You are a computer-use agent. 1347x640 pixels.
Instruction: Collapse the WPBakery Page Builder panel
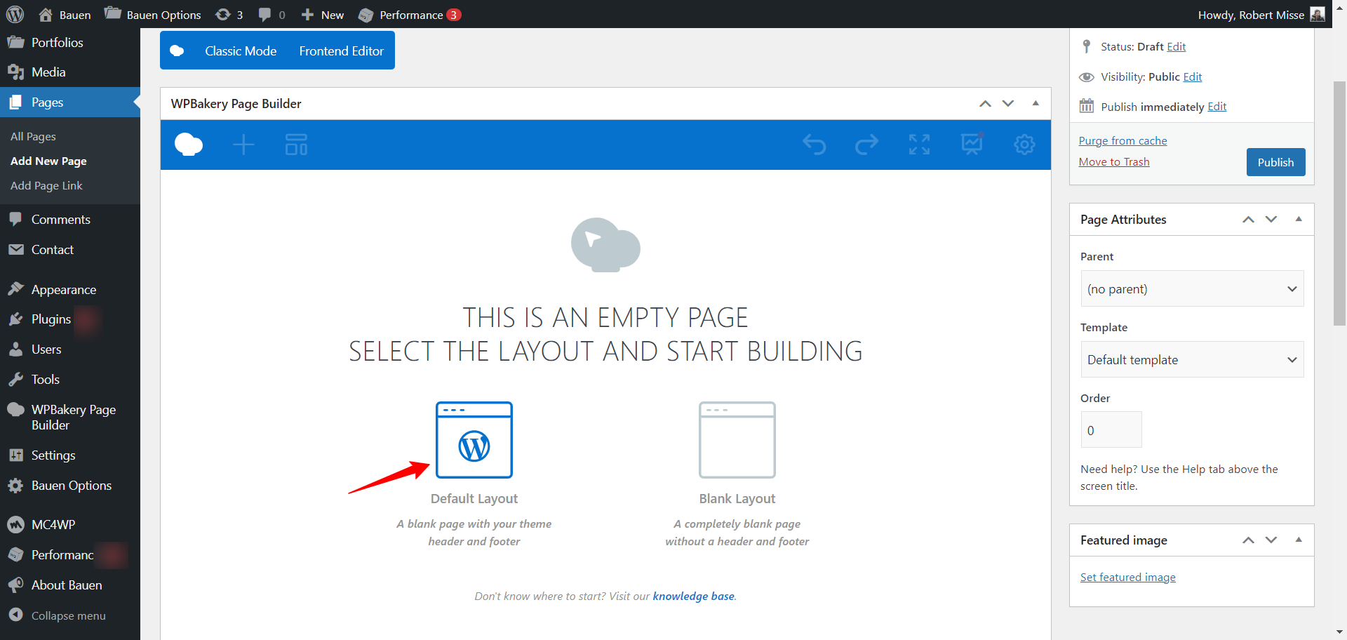1036,103
